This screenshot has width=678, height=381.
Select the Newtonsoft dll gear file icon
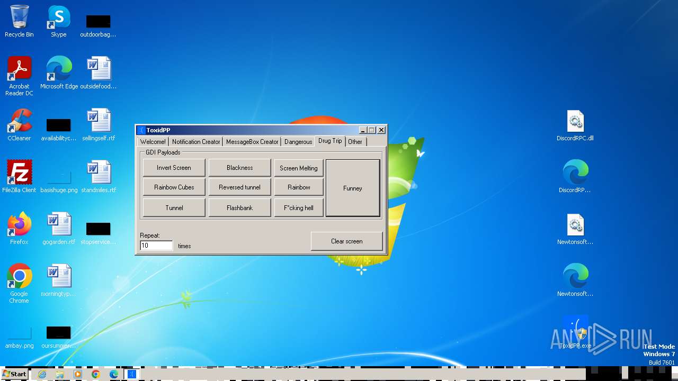pos(575,229)
